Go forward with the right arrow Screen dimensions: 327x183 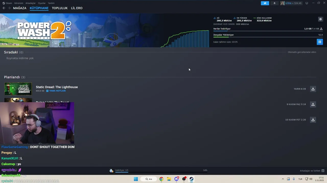[9, 8]
